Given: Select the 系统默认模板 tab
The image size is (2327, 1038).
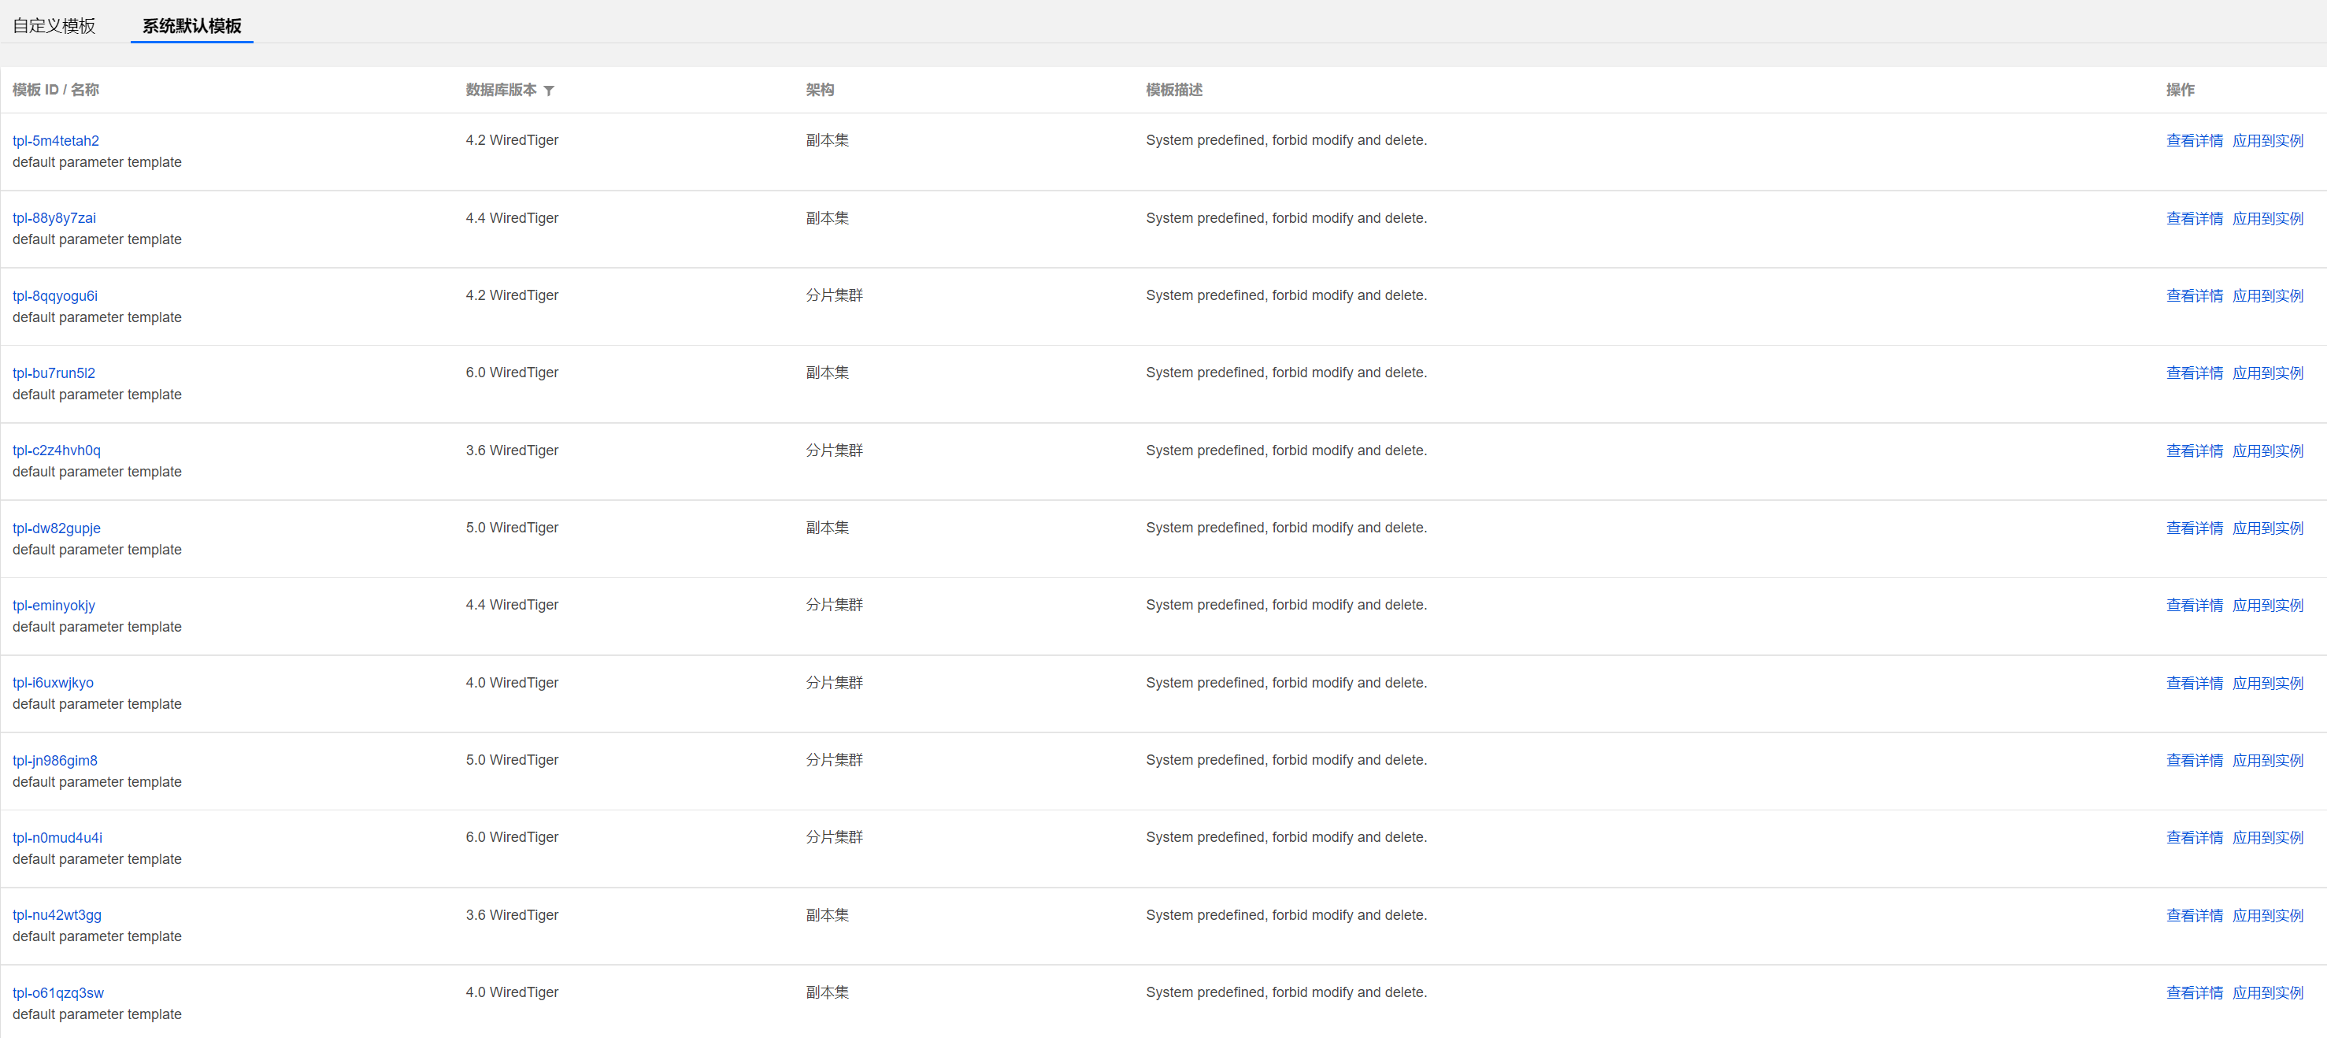Looking at the screenshot, I should (191, 25).
